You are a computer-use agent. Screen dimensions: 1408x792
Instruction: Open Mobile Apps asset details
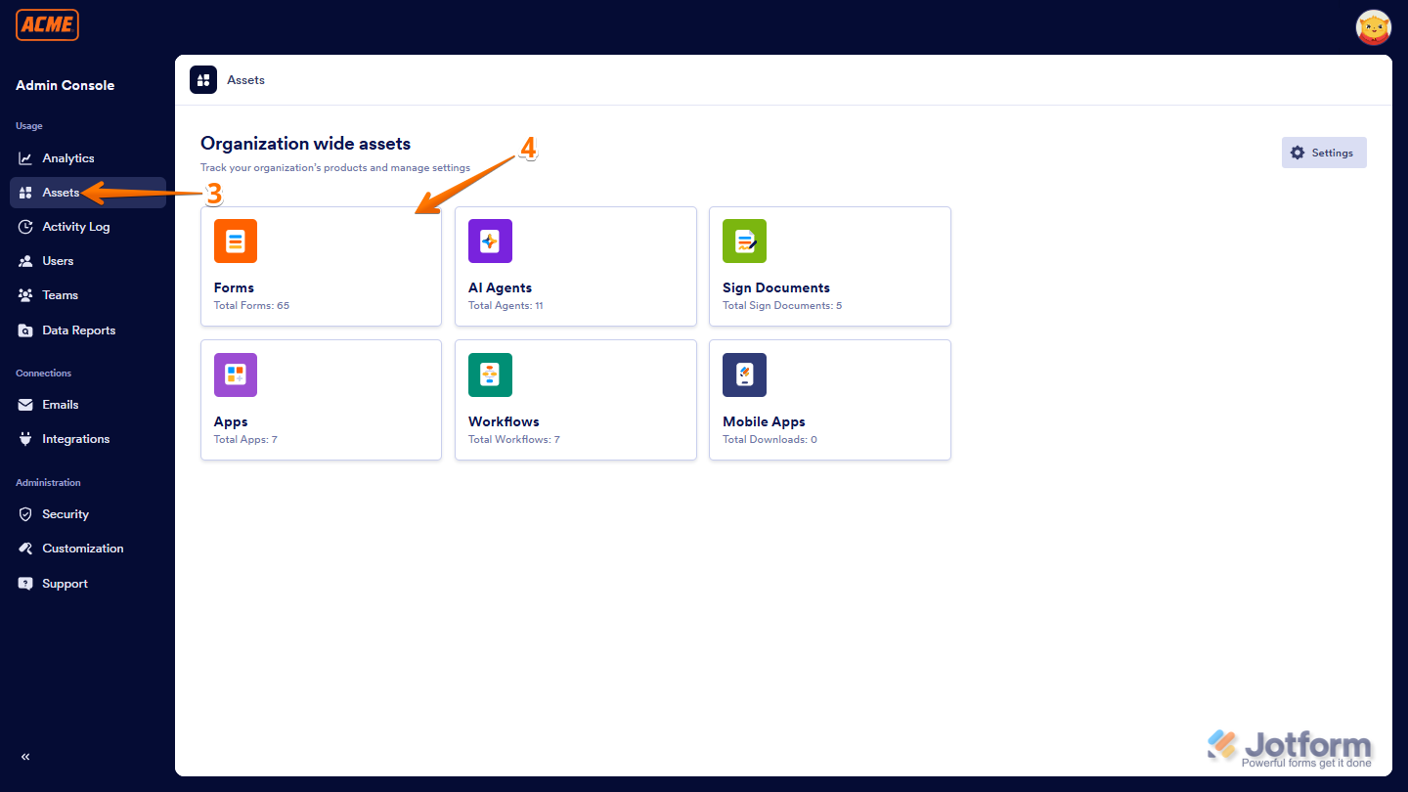coord(829,400)
